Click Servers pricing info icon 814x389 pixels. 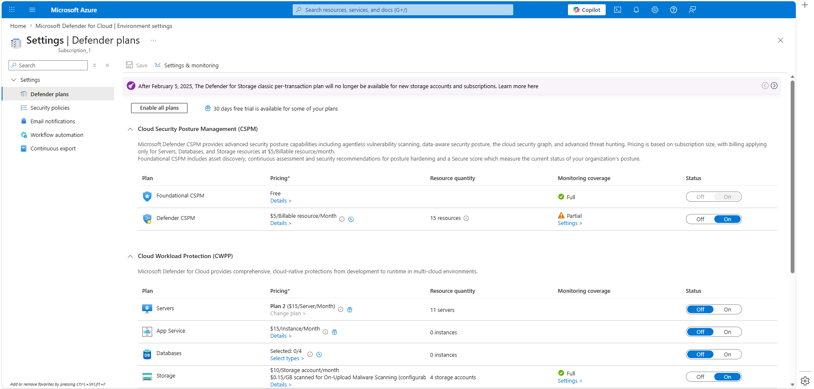[x=341, y=309]
